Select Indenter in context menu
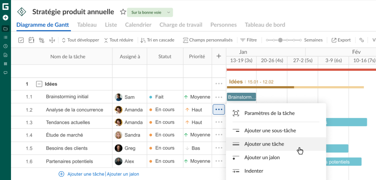This screenshot has width=376, height=180. click(276, 171)
